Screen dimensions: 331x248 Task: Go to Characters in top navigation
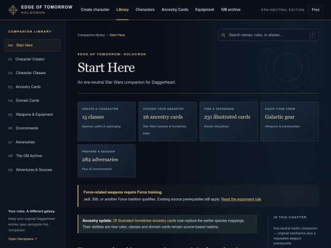(x=145, y=10)
